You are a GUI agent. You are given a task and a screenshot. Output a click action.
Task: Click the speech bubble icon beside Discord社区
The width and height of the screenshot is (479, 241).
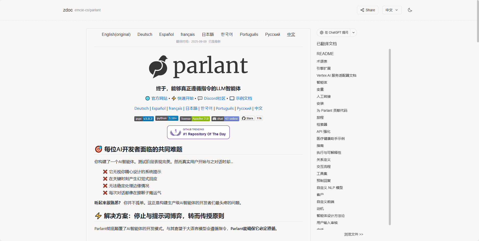[200, 98]
